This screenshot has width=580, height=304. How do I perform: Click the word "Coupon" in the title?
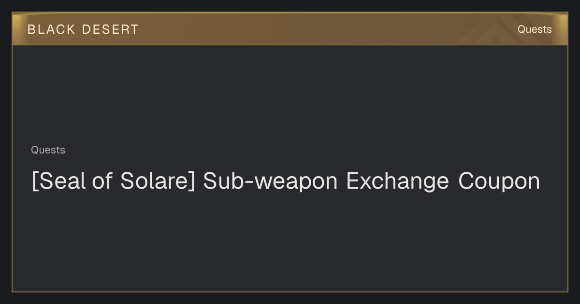click(x=499, y=181)
